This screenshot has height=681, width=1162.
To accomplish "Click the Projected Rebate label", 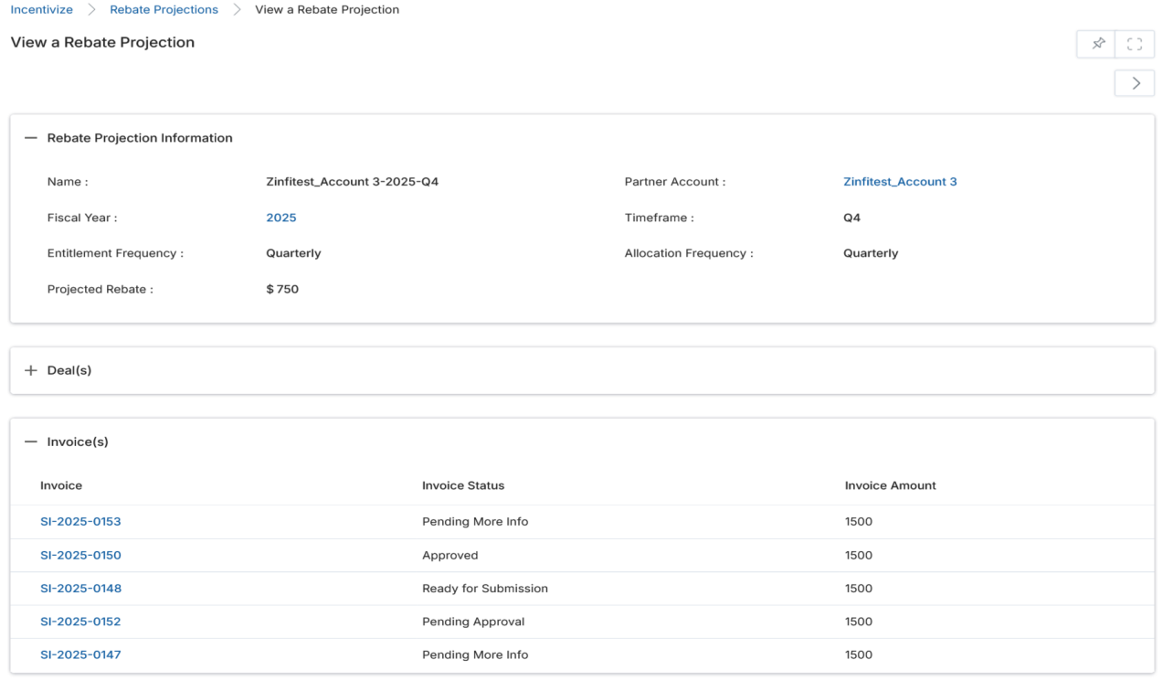I will point(100,289).
